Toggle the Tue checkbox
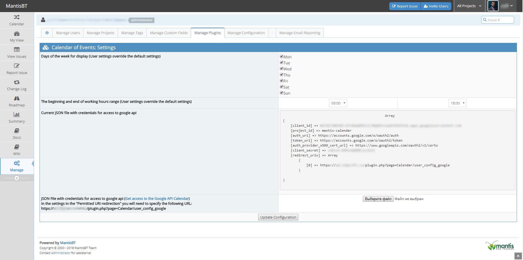 [282, 62]
